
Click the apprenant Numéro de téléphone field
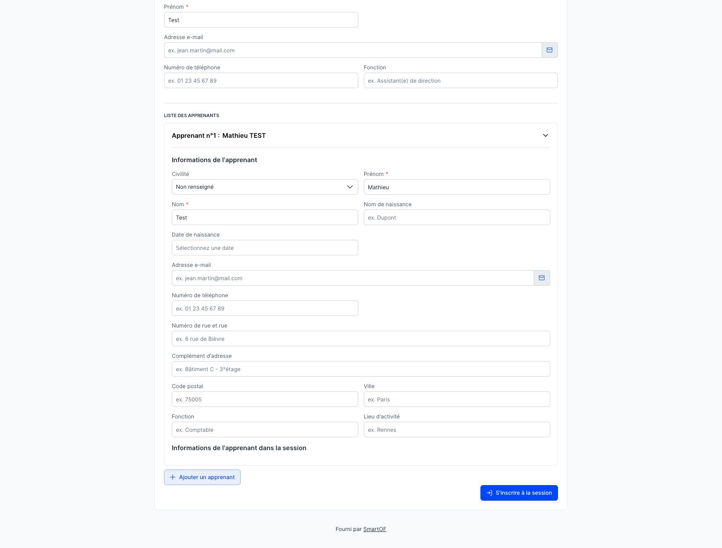coord(265,308)
